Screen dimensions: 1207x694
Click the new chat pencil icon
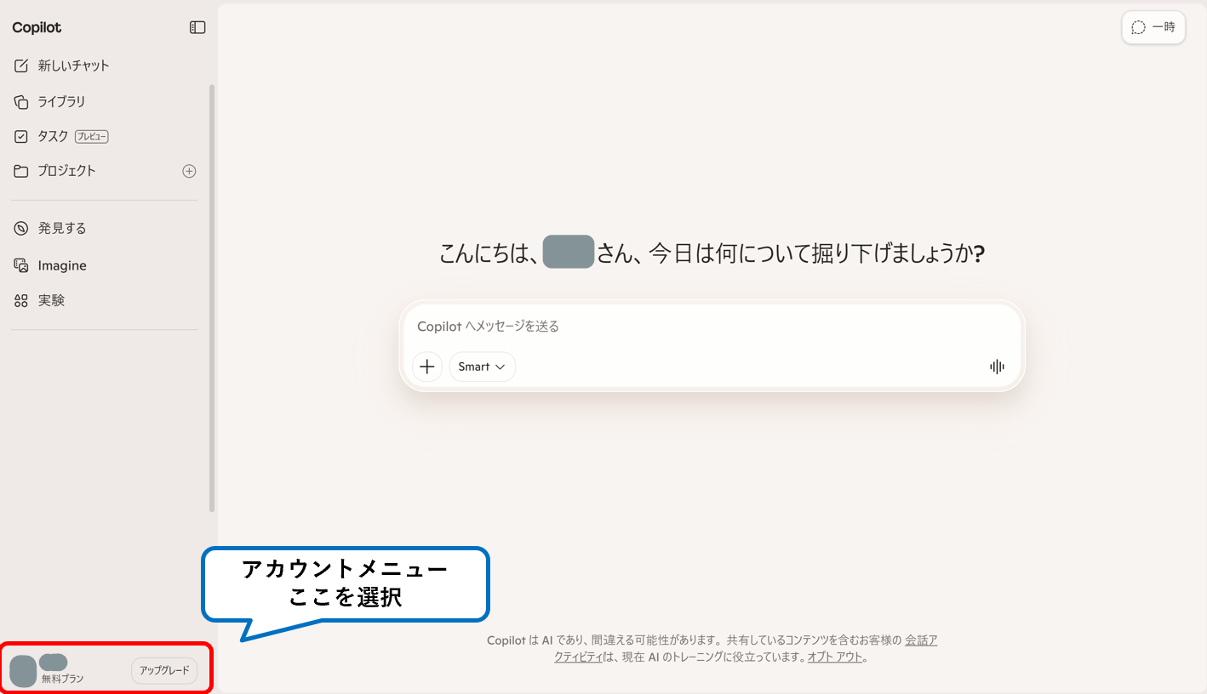21,65
